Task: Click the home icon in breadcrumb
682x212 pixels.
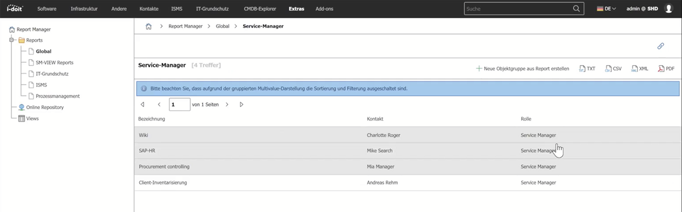Action: tap(148, 26)
